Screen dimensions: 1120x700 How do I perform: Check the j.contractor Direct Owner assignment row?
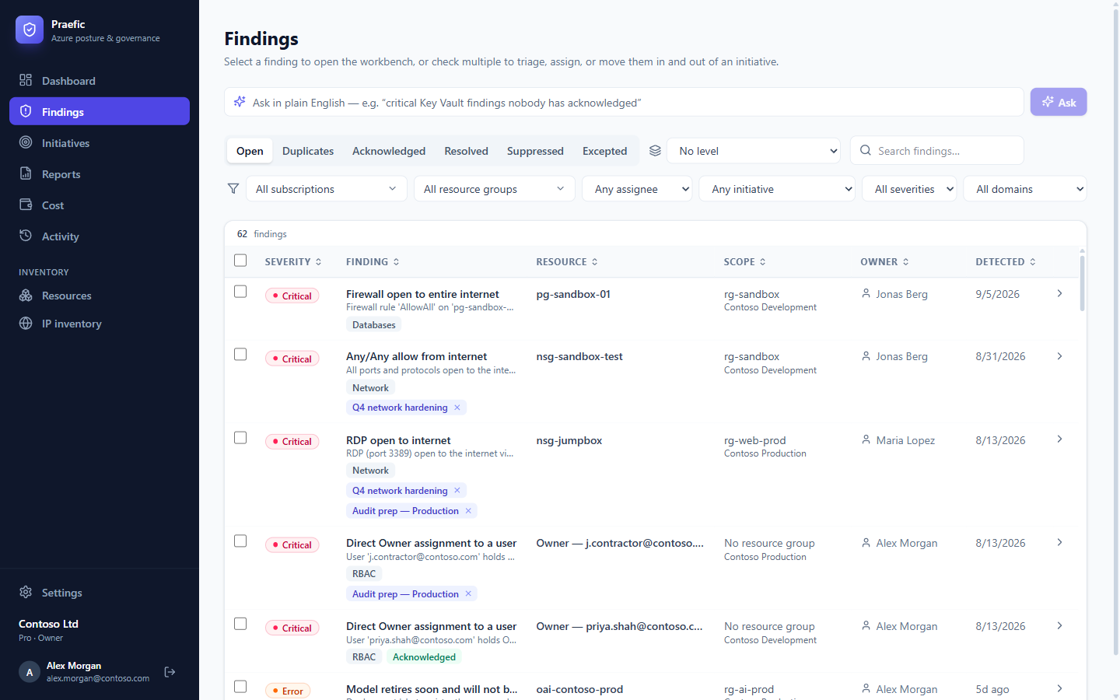pyautogui.click(x=240, y=541)
